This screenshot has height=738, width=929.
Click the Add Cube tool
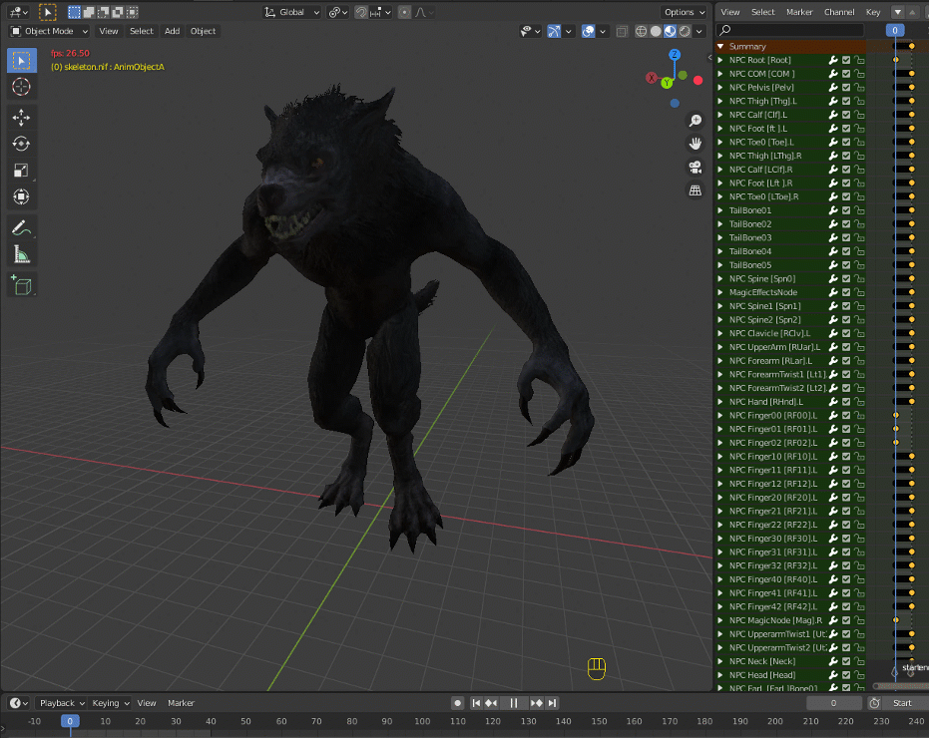pos(21,285)
